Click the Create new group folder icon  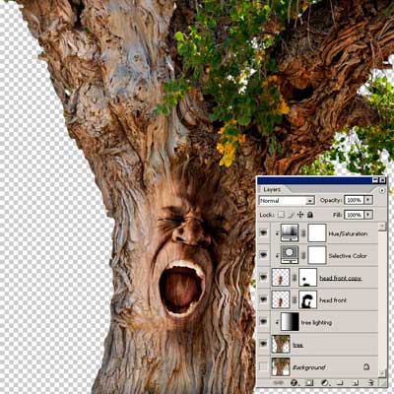click(x=341, y=383)
